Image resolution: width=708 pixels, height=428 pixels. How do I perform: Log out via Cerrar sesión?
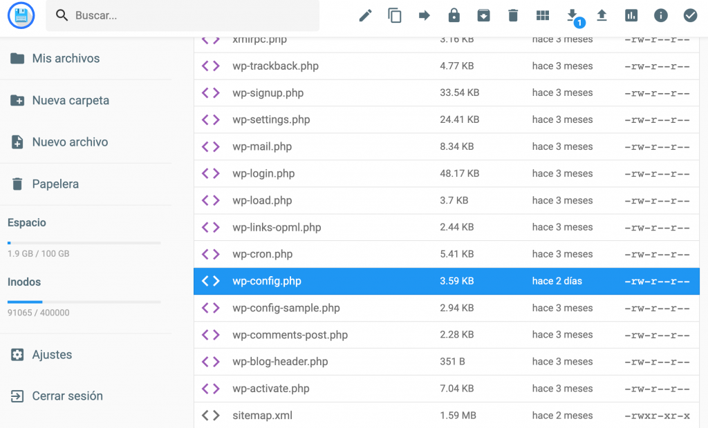tap(68, 396)
